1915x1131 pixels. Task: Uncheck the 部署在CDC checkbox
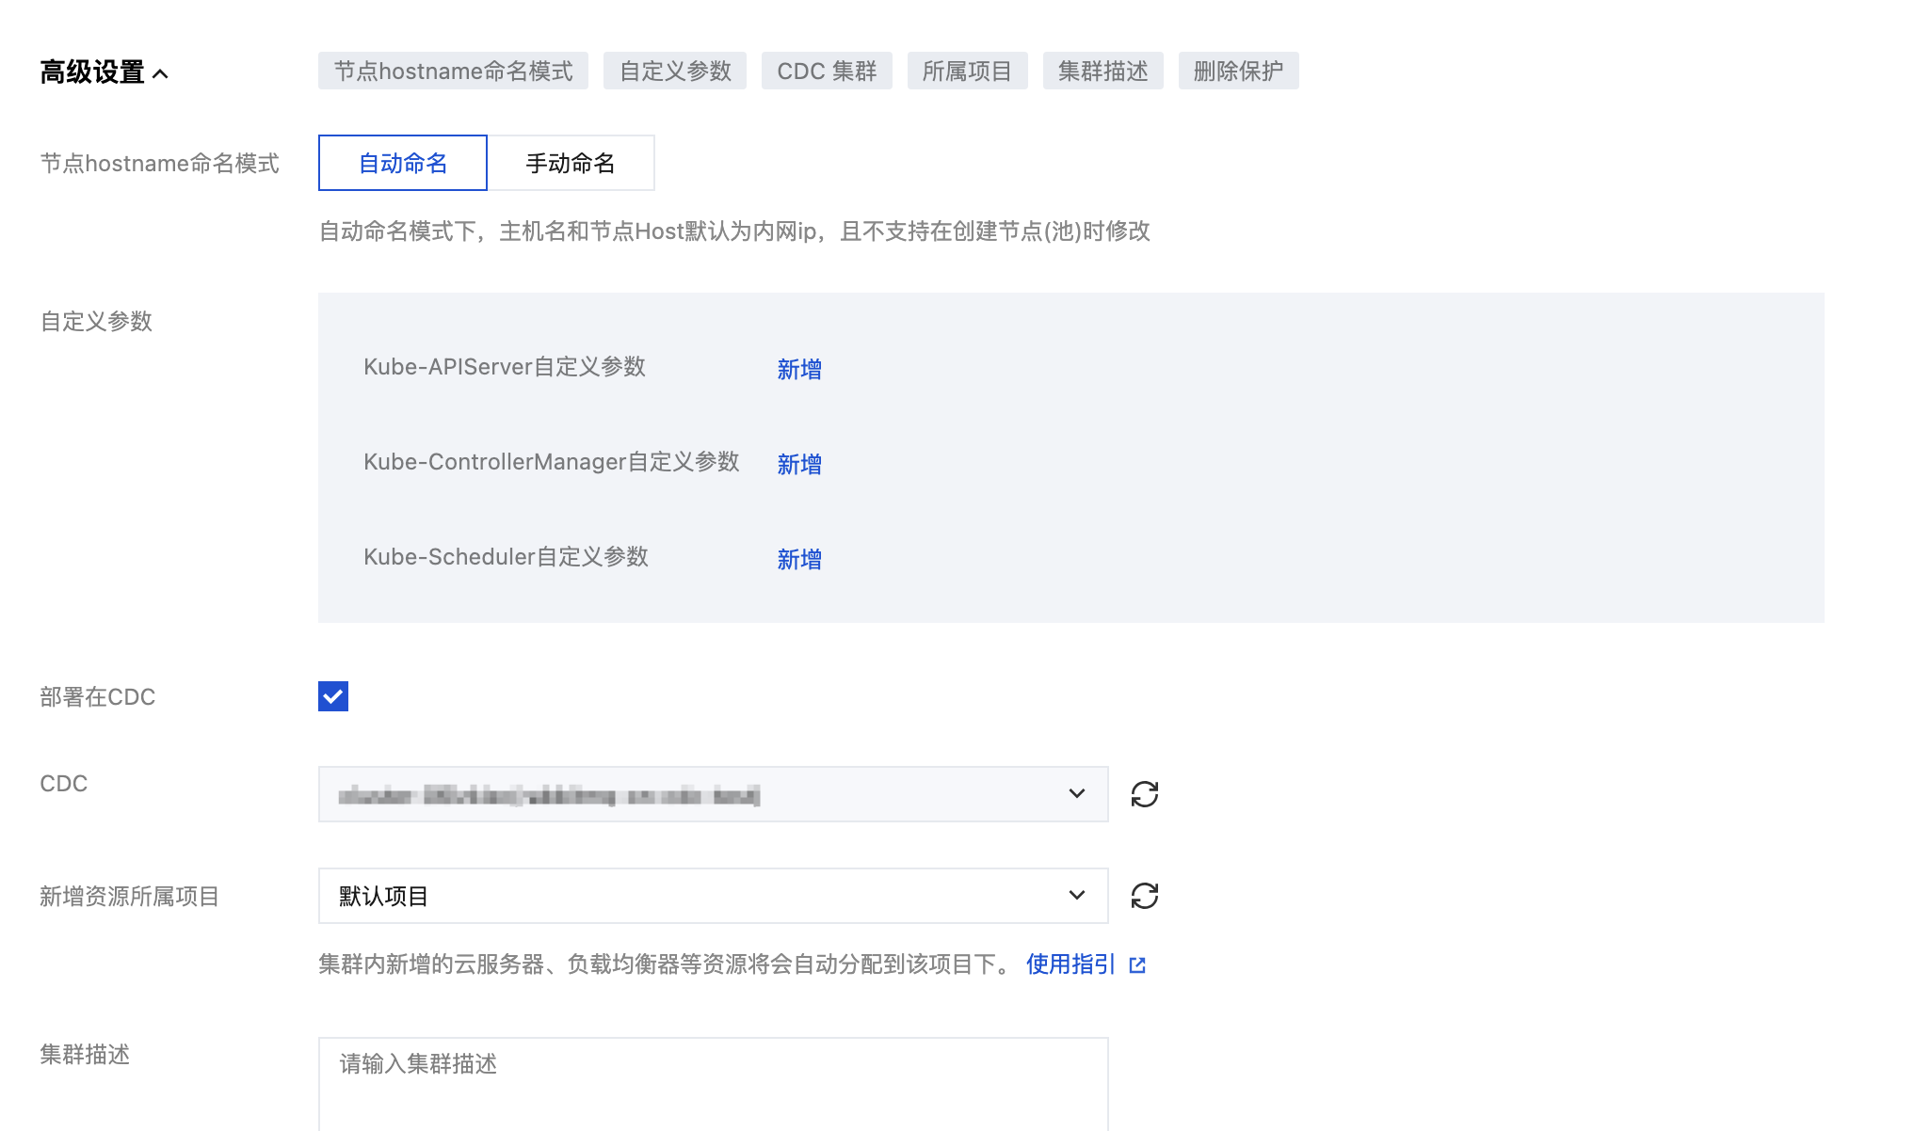[333, 696]
